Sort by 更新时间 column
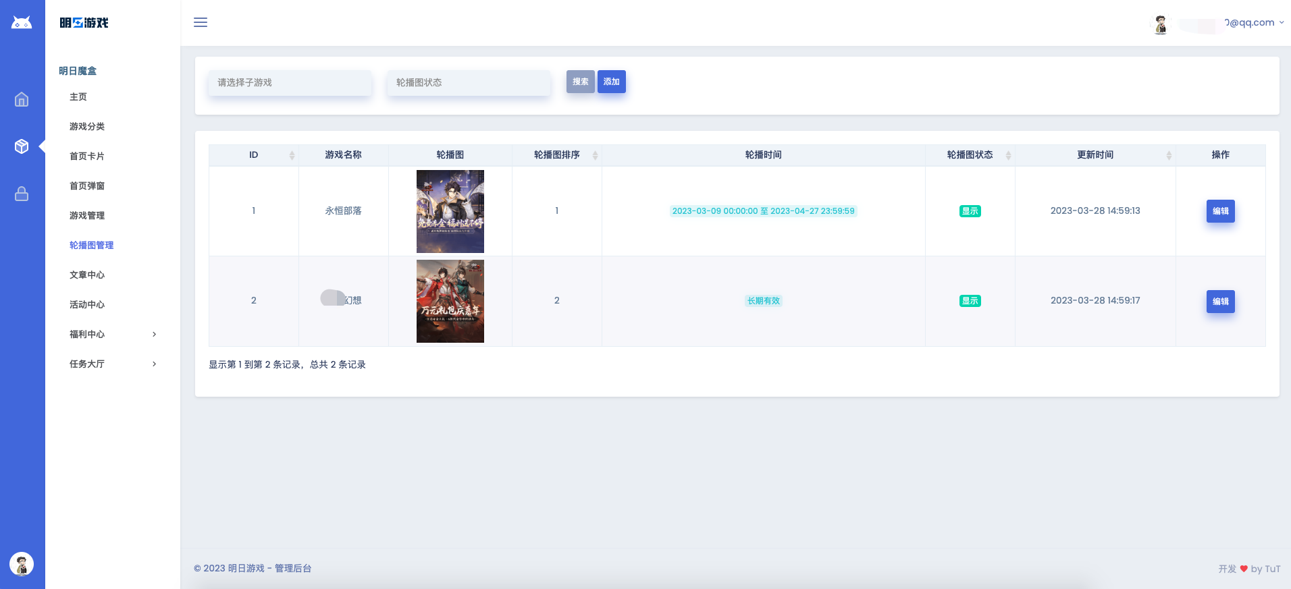Image resolution: width=1291 pixels, height=589 pixels. pos(1169,155)
